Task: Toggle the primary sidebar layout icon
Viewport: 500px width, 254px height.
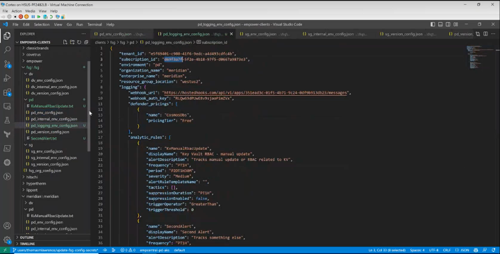Action: coord(433,24)
